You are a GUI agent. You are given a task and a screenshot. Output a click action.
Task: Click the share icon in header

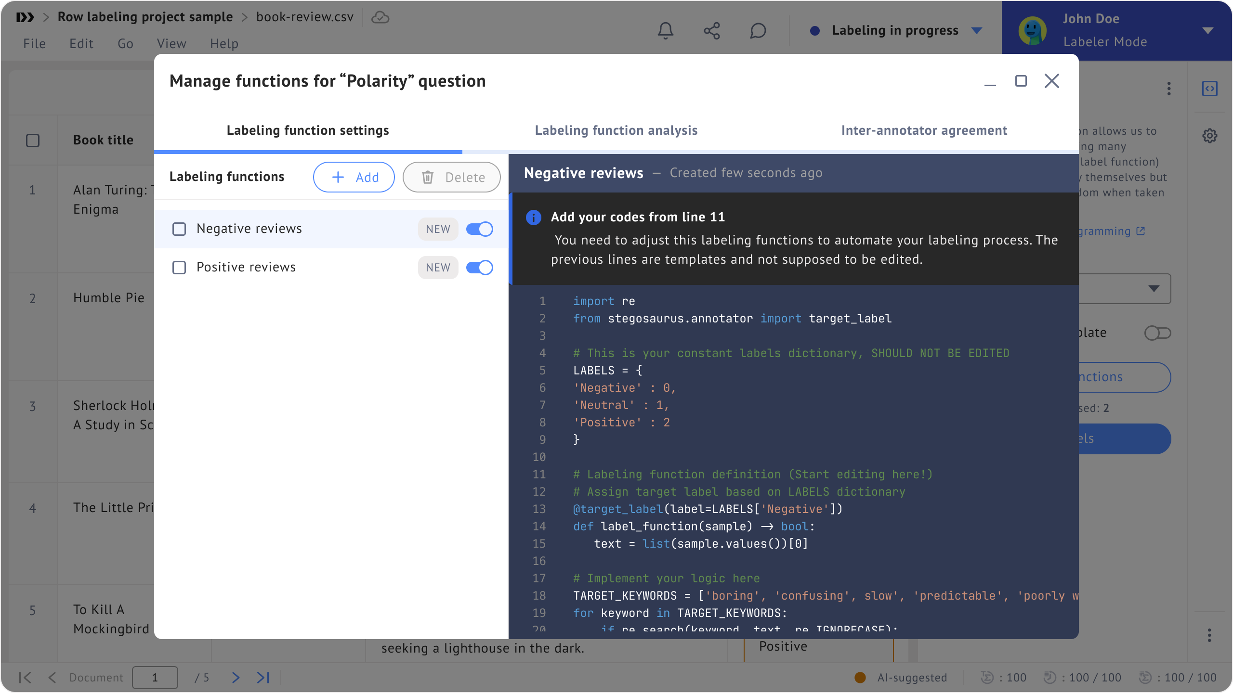[712, 31]
